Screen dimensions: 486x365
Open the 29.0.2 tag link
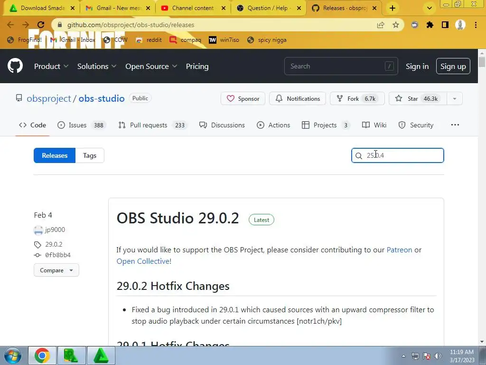(54, 244)
